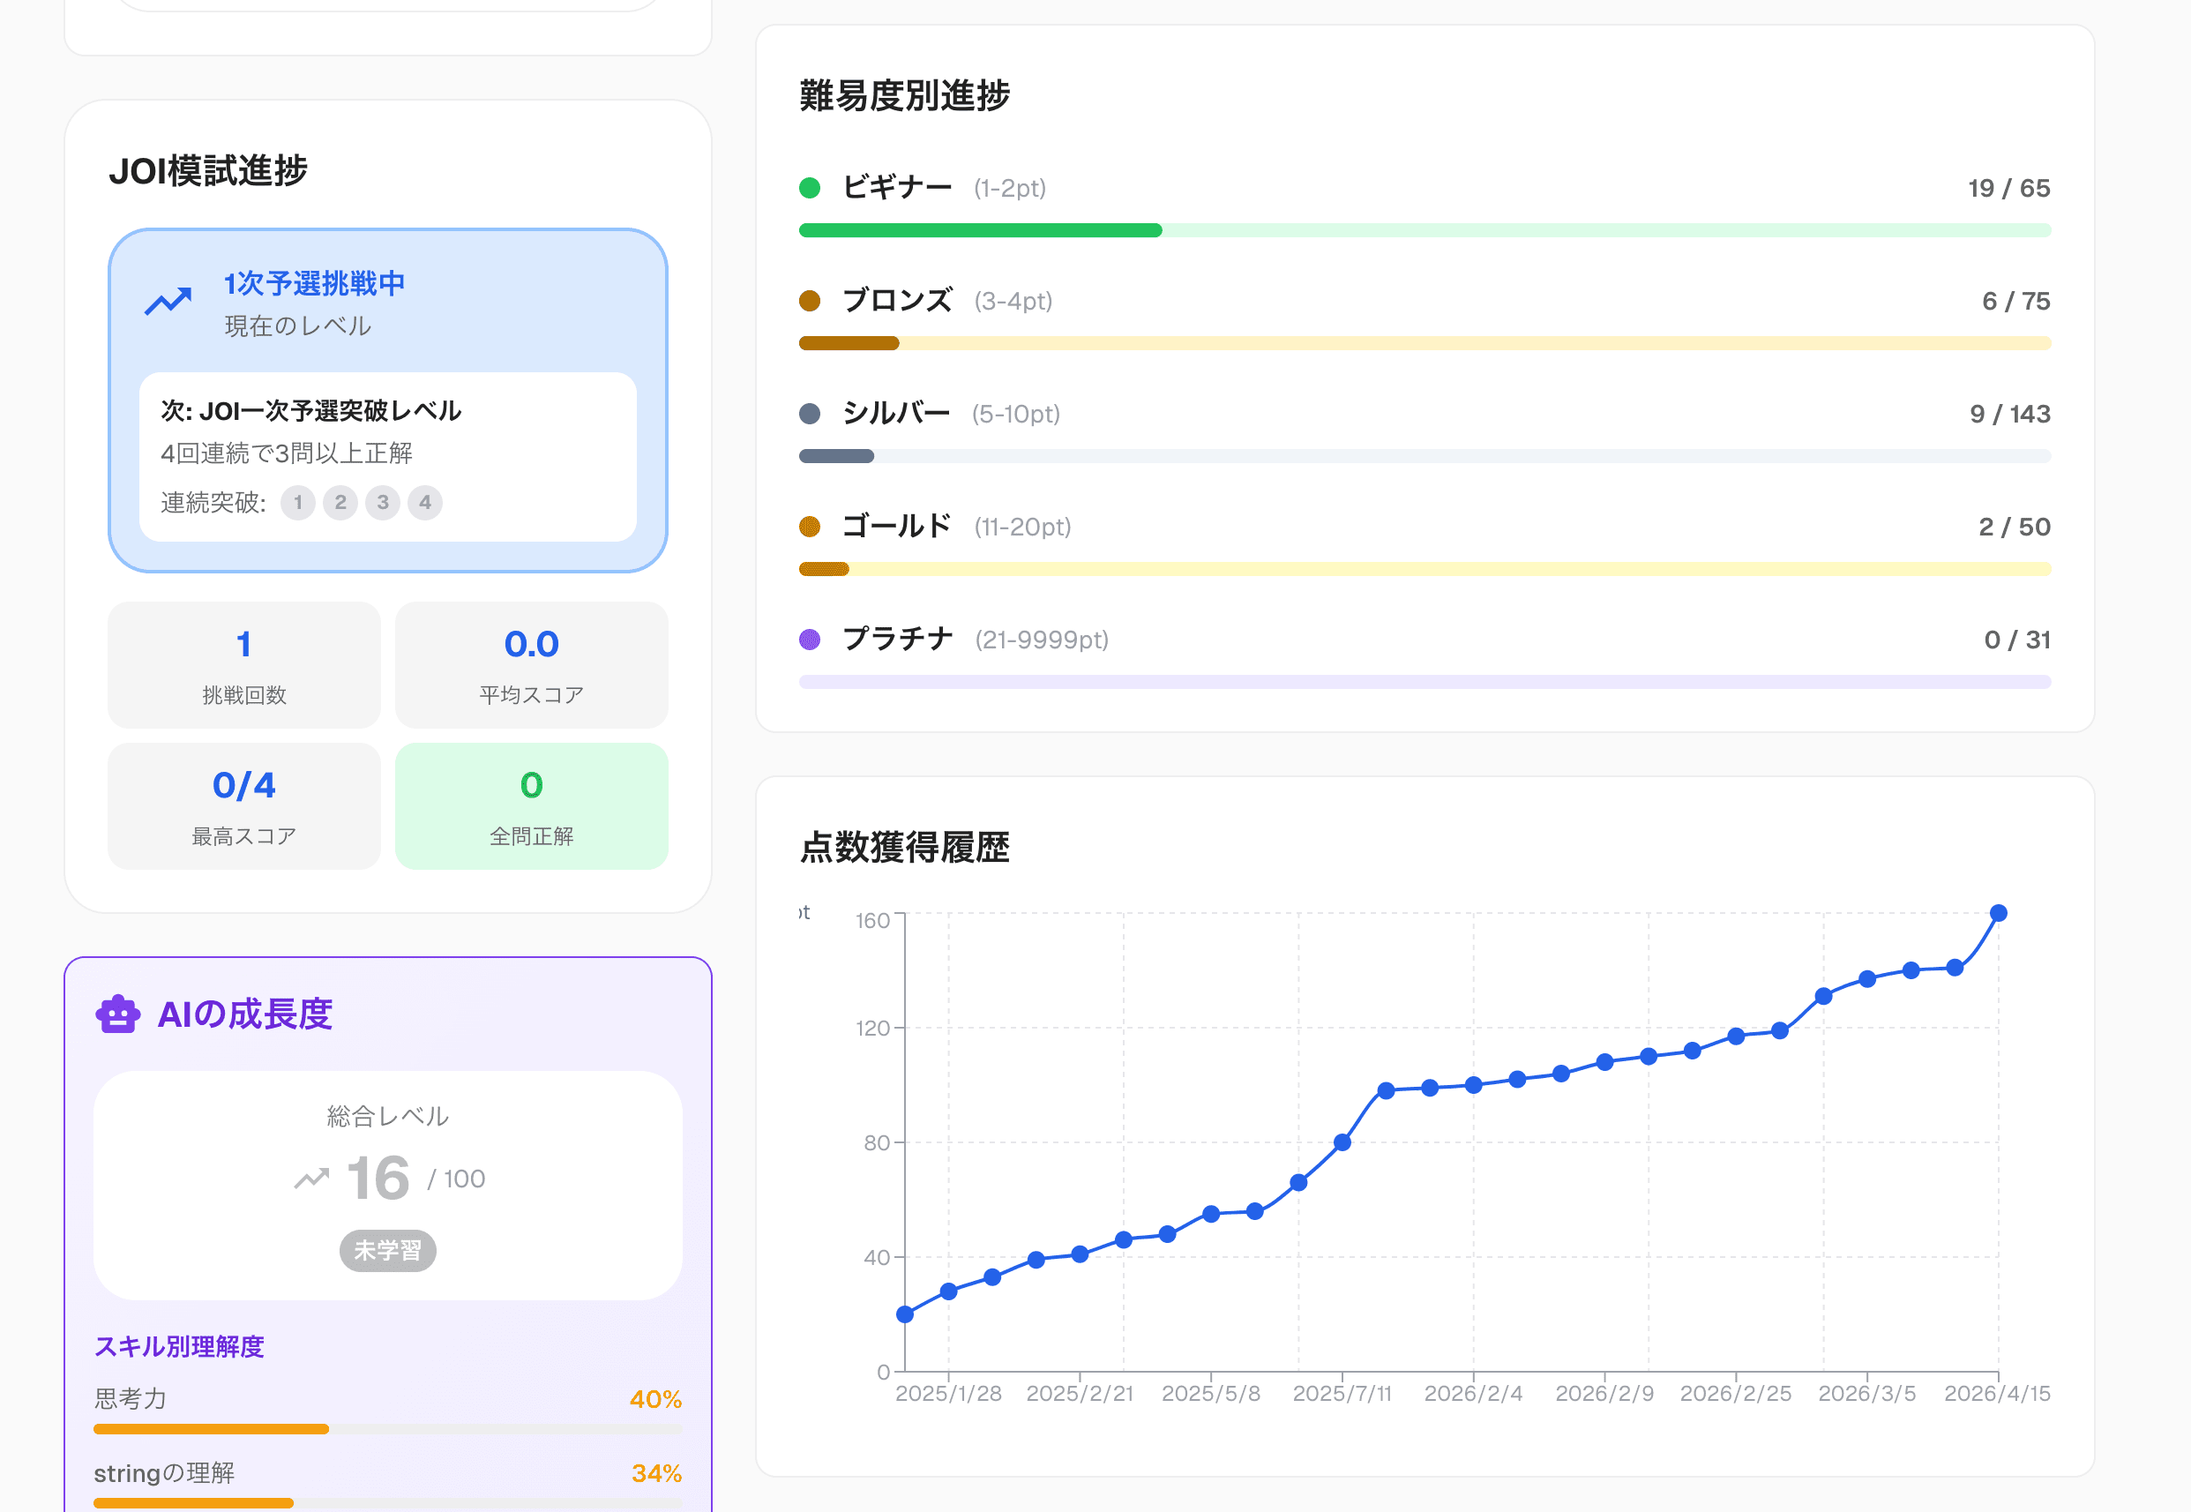This screenshot has width=2191, height=1512.
Task: Click the ブロンズ progress bar
Action: (x=1425, y=343)
